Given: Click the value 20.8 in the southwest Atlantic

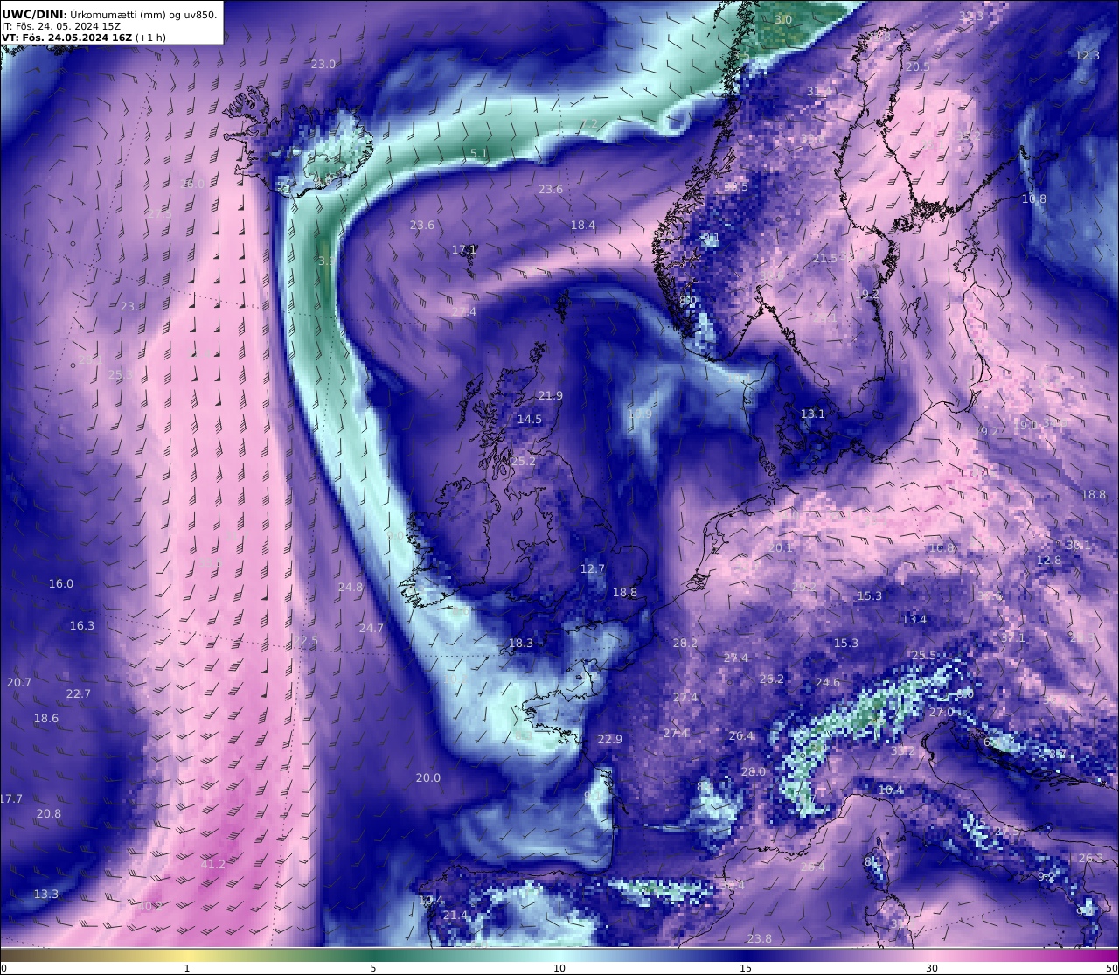Looking at the screenshot, I should (x=49, y=814).
